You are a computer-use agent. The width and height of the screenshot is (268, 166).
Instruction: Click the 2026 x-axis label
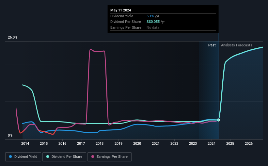coord(249,143)
